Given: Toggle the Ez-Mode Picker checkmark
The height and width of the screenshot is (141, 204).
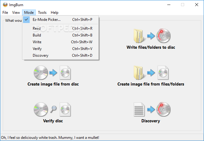Looking at the screenshot, I should coord(26,20).
